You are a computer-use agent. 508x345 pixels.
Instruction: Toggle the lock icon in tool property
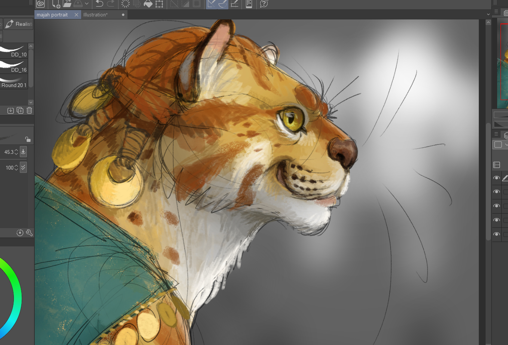pos(28,139)
